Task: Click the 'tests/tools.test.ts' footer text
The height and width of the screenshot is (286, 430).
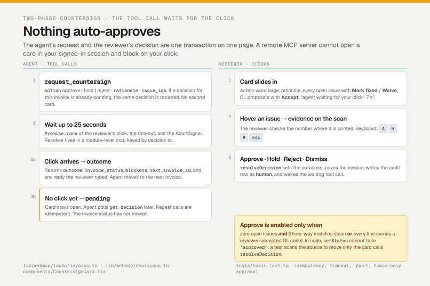Action: 262,265
